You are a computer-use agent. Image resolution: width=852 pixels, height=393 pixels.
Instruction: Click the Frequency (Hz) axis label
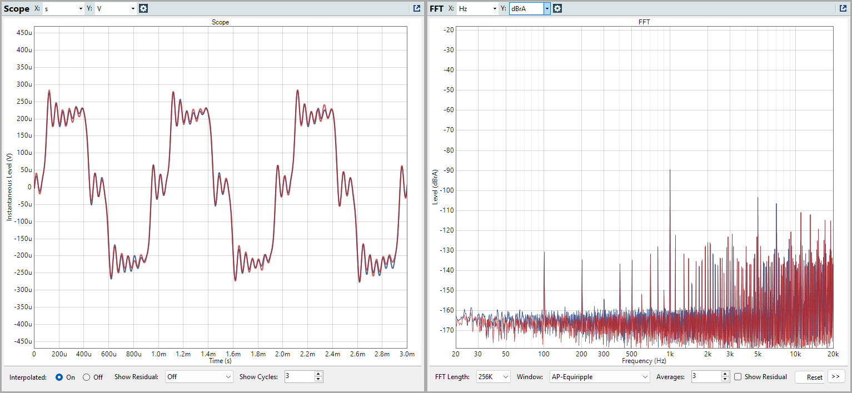[x=644, y=361]
